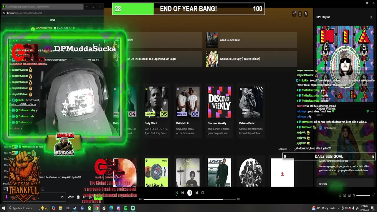Open the Daily Mix 6 playlist card
The height and width of the screenshot is (212, 377).
click(x=188, y=111)
